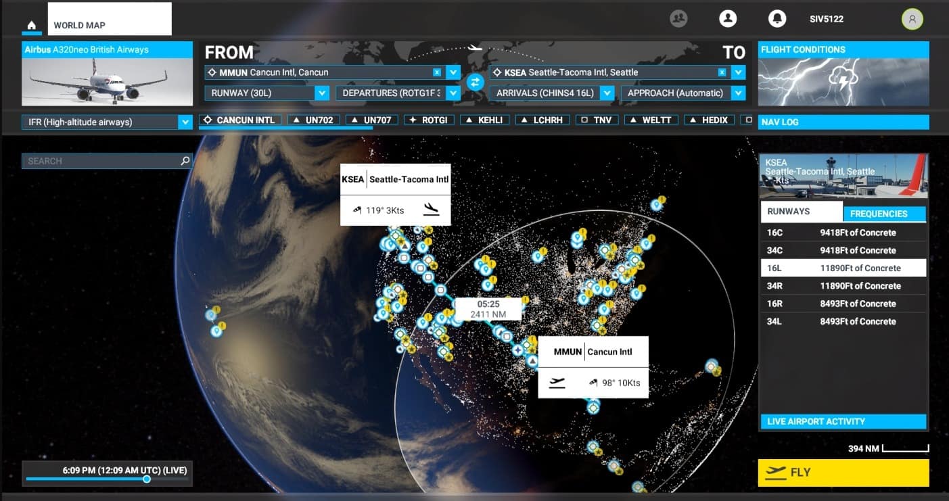949x501 pixels.
Task: Click the search magnifier icon
Action: pos(185,161)
